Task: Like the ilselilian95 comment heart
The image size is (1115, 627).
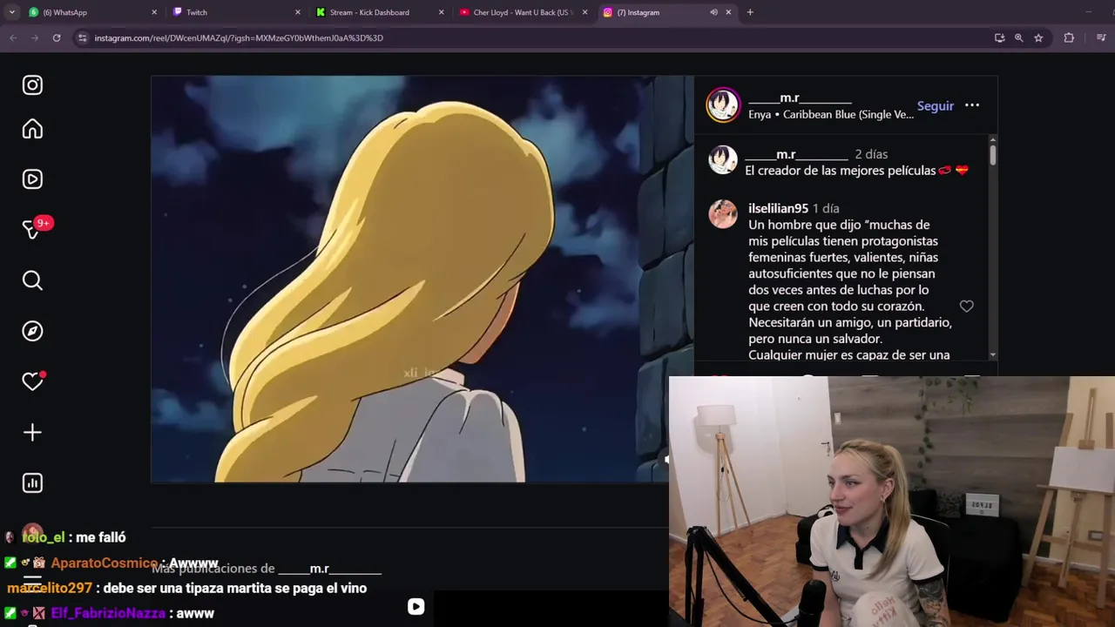Action: (x=967, y=306)
